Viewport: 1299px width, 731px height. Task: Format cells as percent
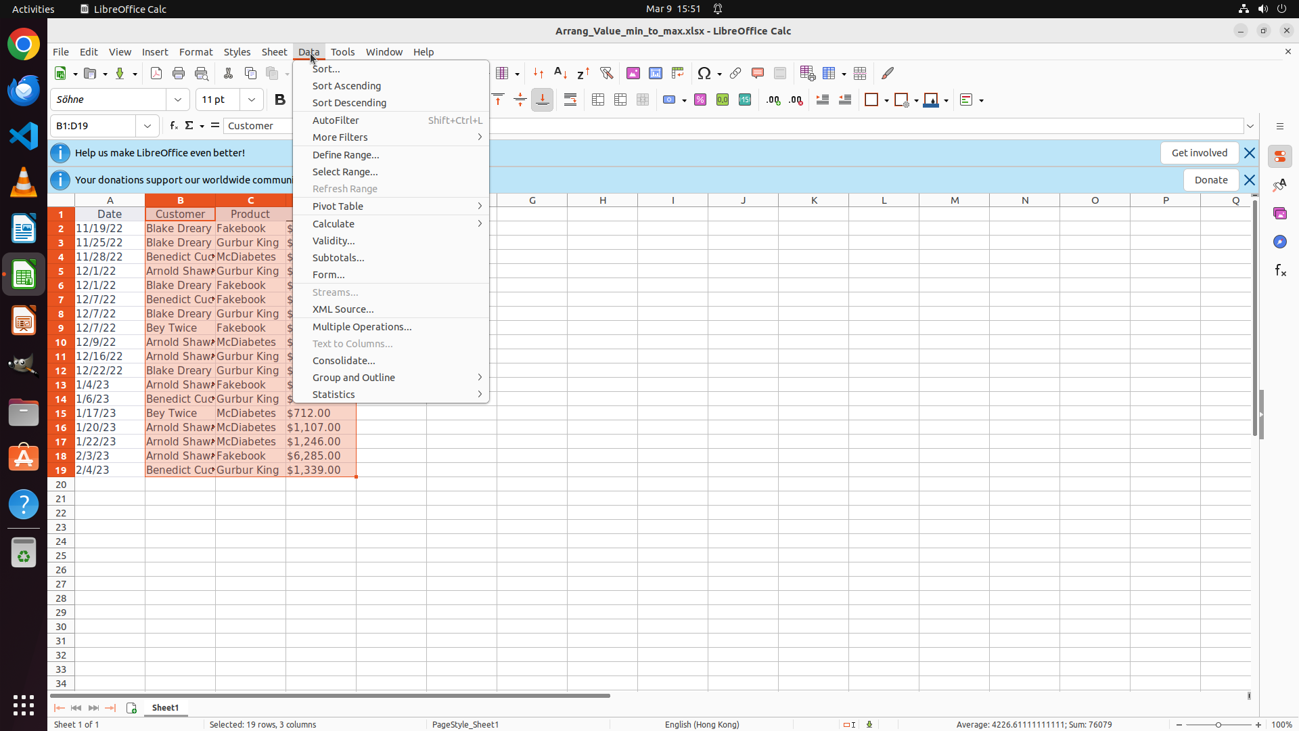pos(700,100)
